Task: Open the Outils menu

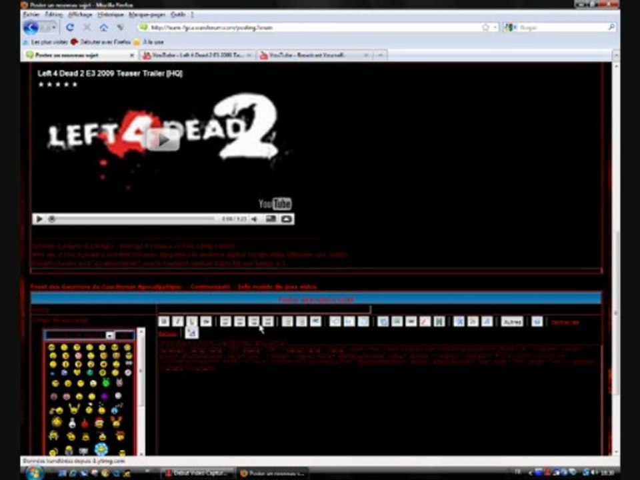Action: 178,15
